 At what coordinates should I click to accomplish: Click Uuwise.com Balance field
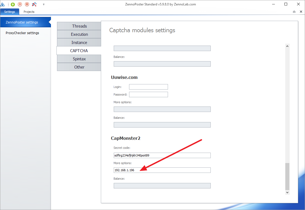[x=162, y=125]
